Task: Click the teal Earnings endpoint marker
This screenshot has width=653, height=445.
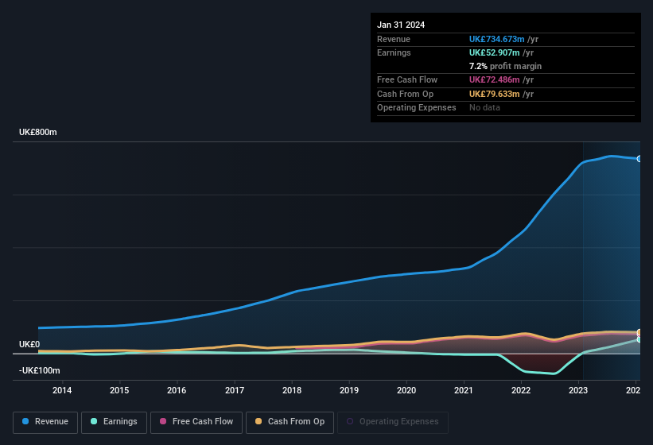Action: tap(639, 340)
